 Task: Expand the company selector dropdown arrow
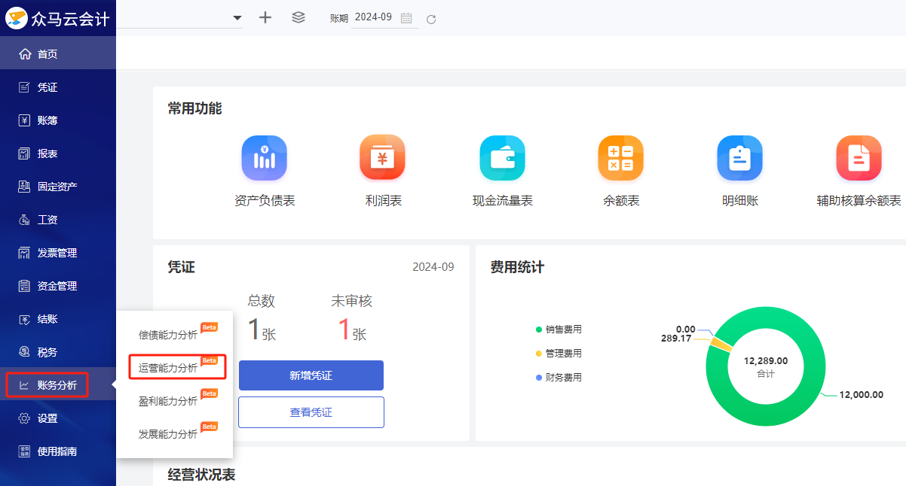coord(237,18)
